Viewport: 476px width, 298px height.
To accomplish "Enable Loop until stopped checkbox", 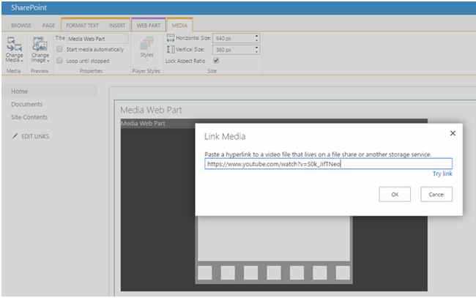I will (59, 61).
